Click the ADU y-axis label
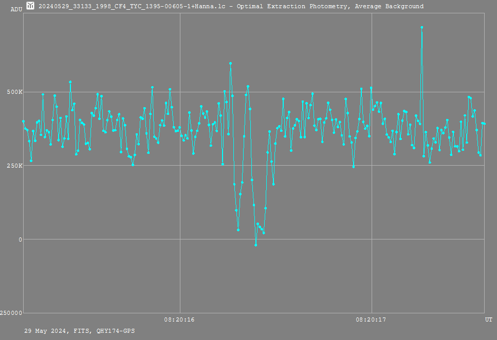Image resolution: width=497 pixels, height=340 pixels. pos(16,10)
